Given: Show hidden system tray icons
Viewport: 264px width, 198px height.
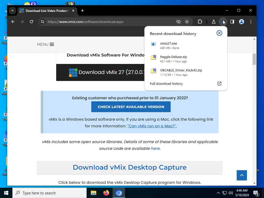Looking at the screenshot, I should 218,193.
